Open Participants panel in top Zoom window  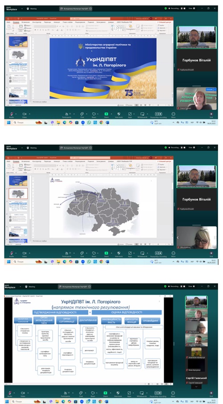point(67,114)
